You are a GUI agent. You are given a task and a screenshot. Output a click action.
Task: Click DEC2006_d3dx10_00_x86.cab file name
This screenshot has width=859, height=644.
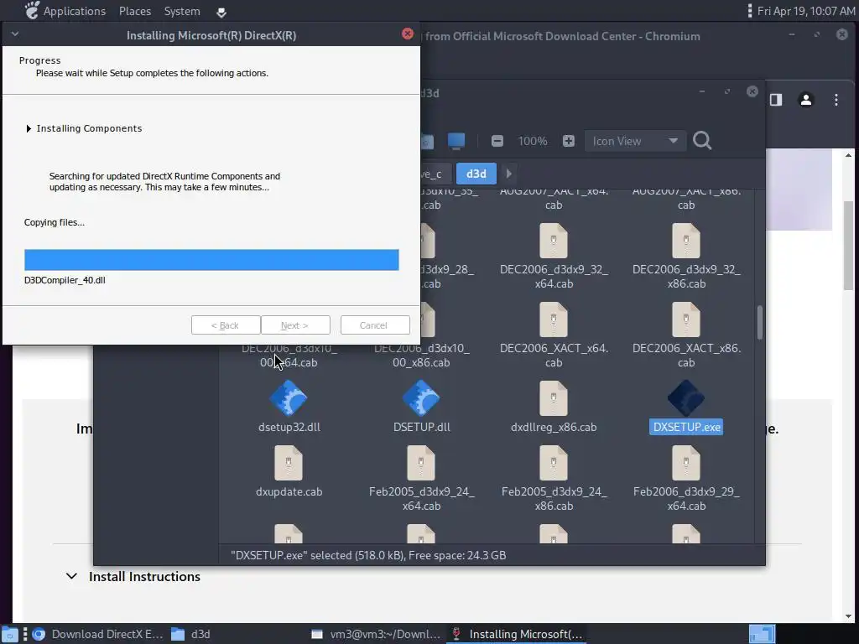coord(421,355)
